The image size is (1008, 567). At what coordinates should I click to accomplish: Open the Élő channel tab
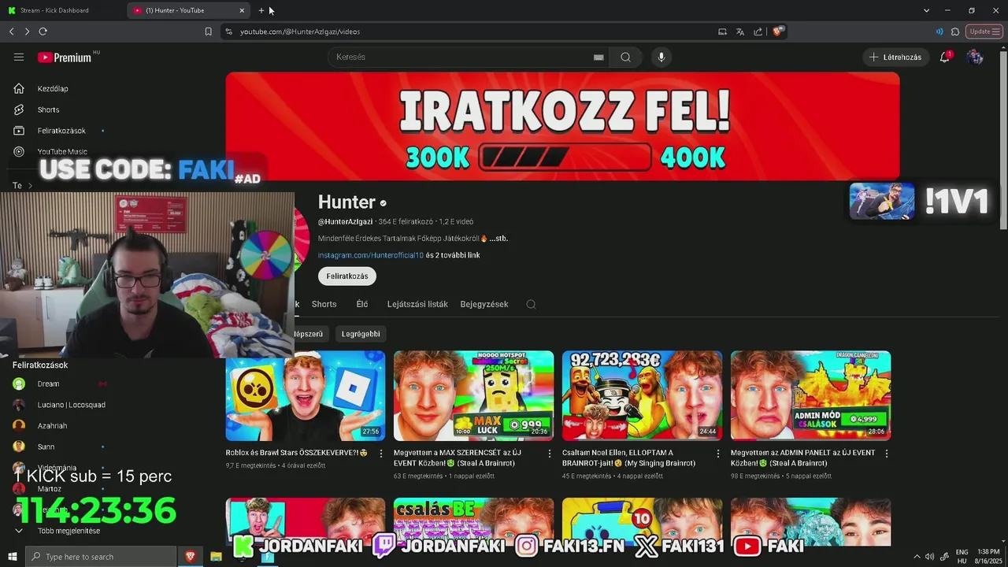point(361,304)
